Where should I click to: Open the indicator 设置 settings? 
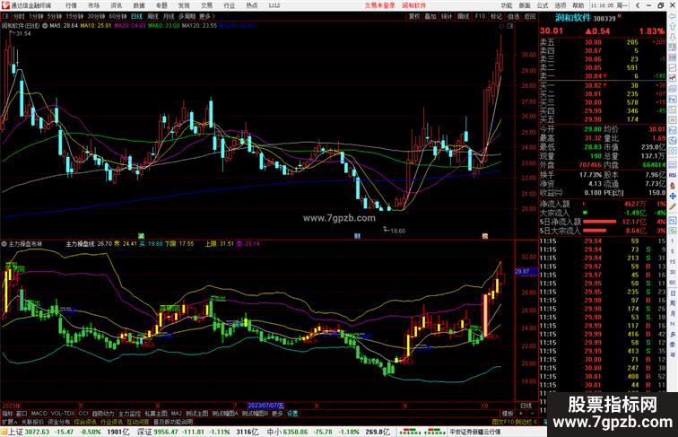pyautogui.click(x=292, y=414)
